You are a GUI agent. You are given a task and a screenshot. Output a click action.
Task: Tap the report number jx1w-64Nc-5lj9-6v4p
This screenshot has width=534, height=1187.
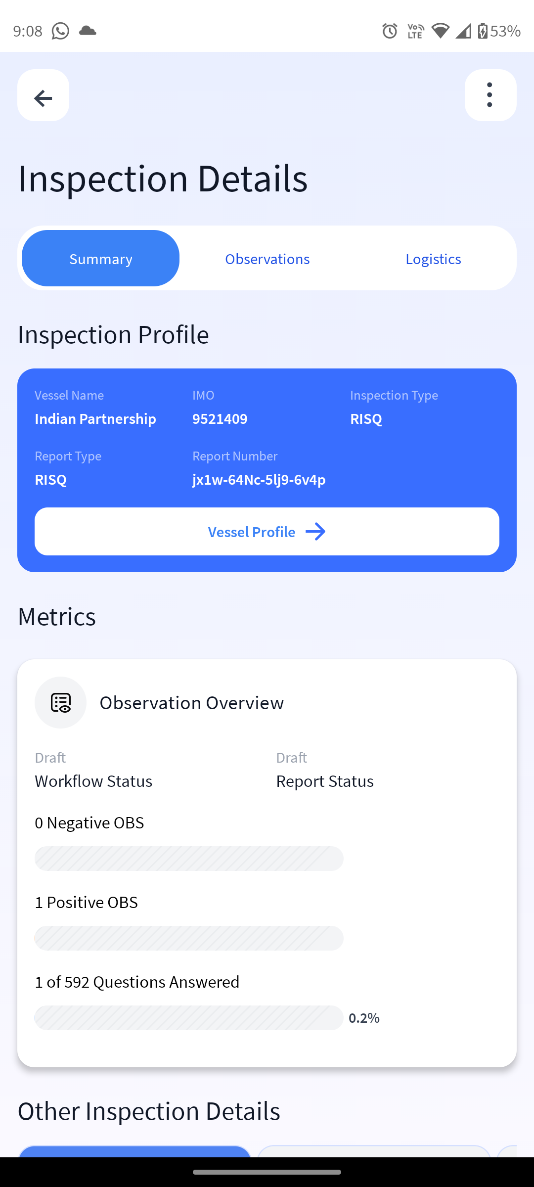[259, 480]
